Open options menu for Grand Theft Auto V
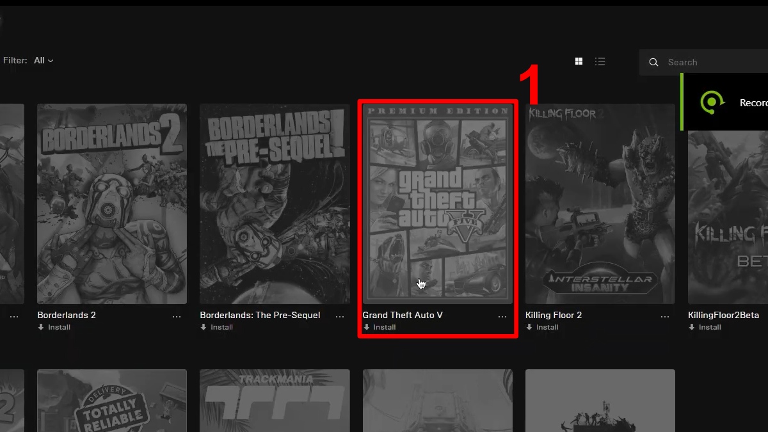Viewport: 768px width, 432px height. pos(502,316)
